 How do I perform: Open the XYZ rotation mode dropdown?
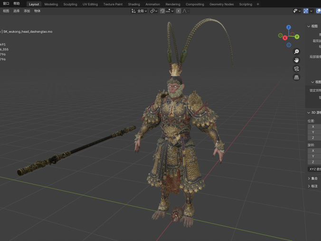tap(314, 169)
